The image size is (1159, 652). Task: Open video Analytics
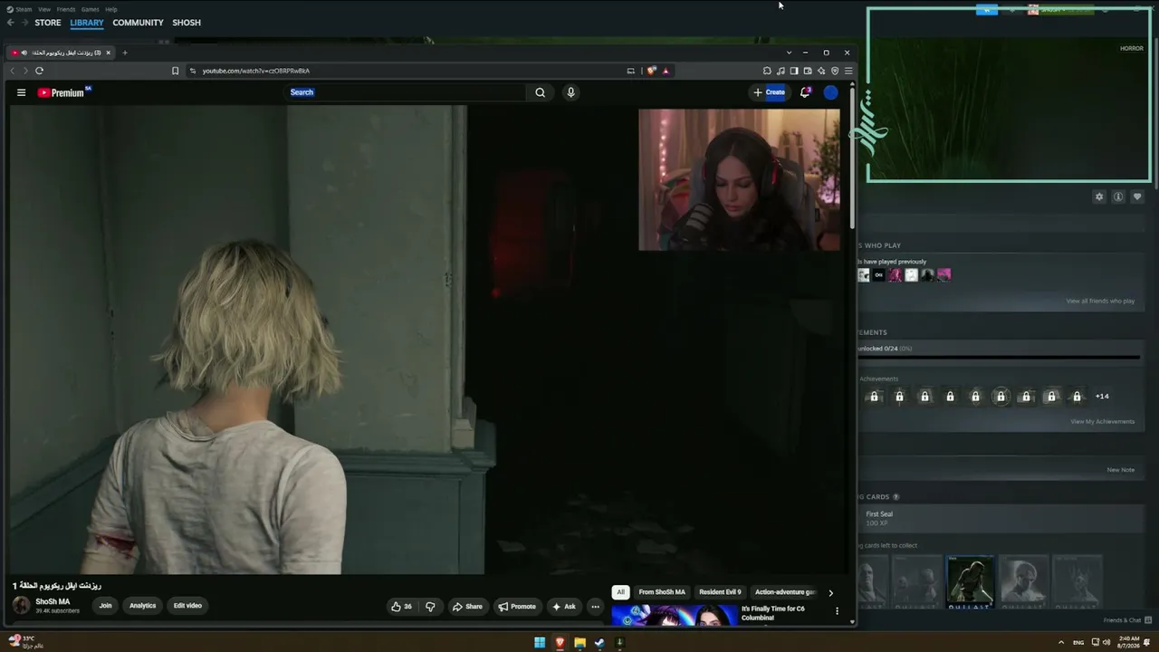click(142, 606)
